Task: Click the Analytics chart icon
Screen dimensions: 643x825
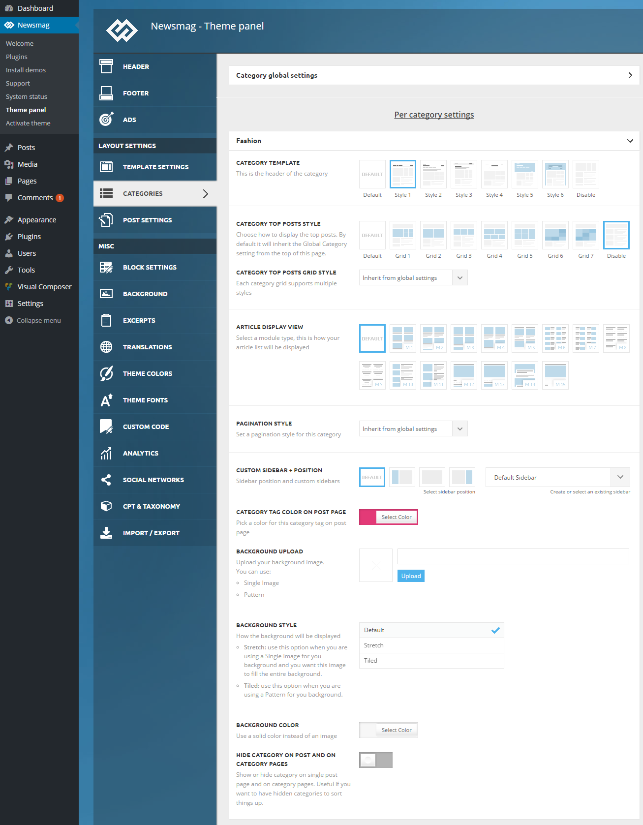Action: pyautogui.click(x=106, y=453)
